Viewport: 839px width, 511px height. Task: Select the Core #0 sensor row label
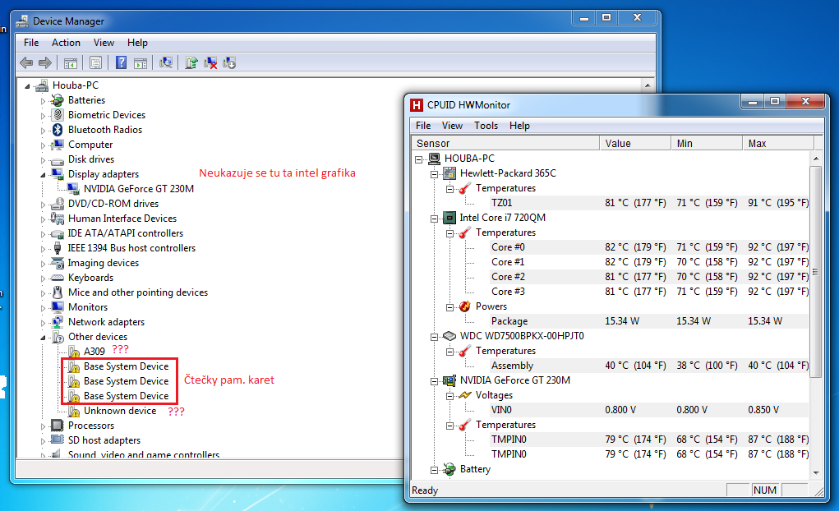[x=508, y=247]
